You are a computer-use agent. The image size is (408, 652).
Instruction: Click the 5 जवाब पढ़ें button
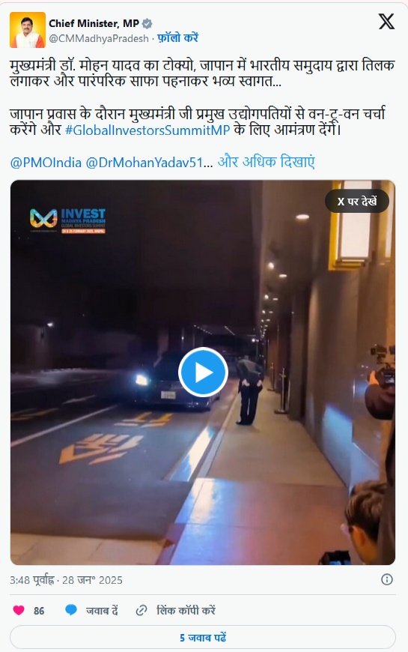[x=203, y=638]
